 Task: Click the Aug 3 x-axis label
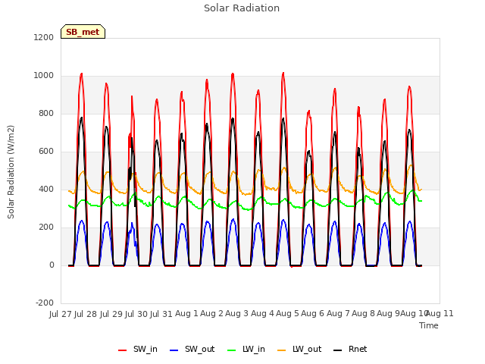point(237,314)
